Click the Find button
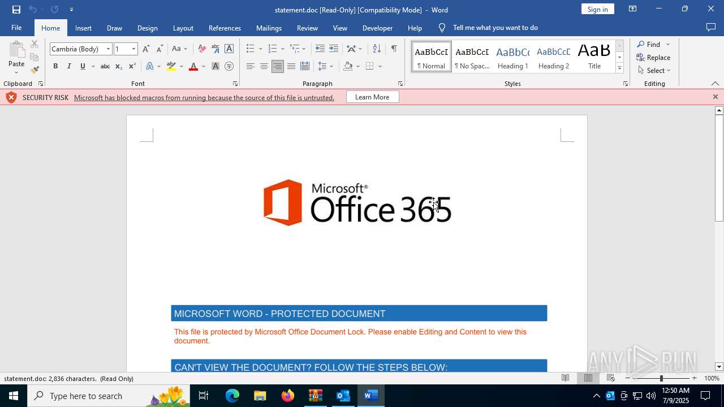Viewport: 724px width, 407px height. pos(648,45)
